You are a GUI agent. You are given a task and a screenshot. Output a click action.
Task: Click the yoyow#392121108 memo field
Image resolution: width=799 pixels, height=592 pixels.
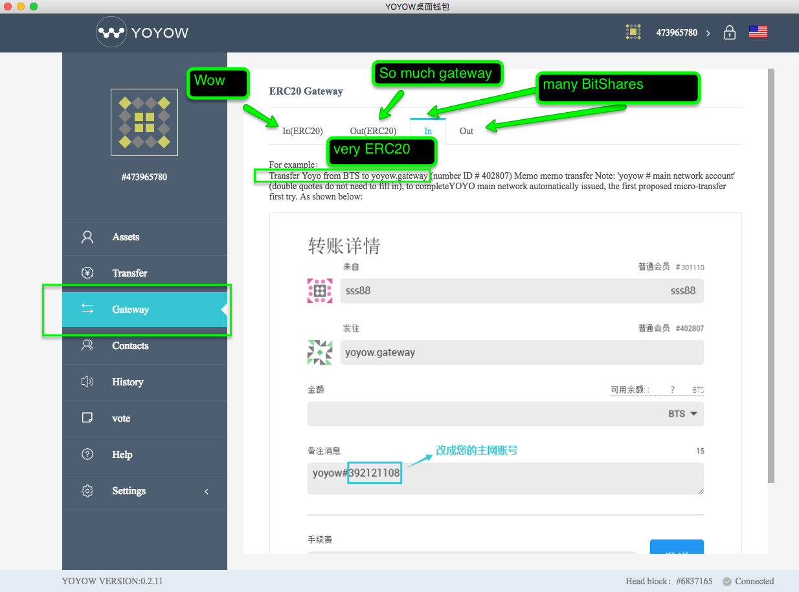[506, 478]
